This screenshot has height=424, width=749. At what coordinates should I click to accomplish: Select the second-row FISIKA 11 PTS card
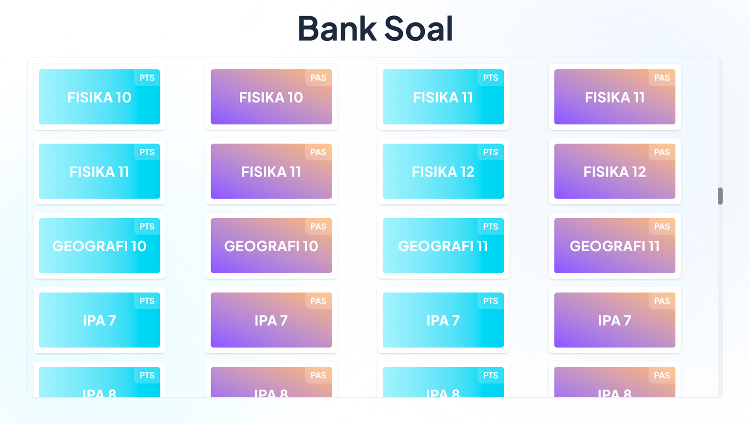pos(99,171)
